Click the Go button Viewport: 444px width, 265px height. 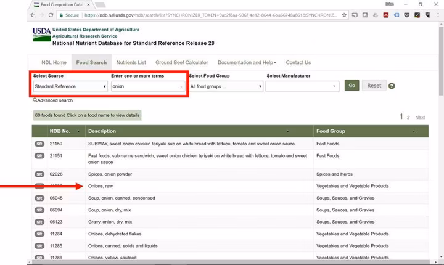click(351, 85)
